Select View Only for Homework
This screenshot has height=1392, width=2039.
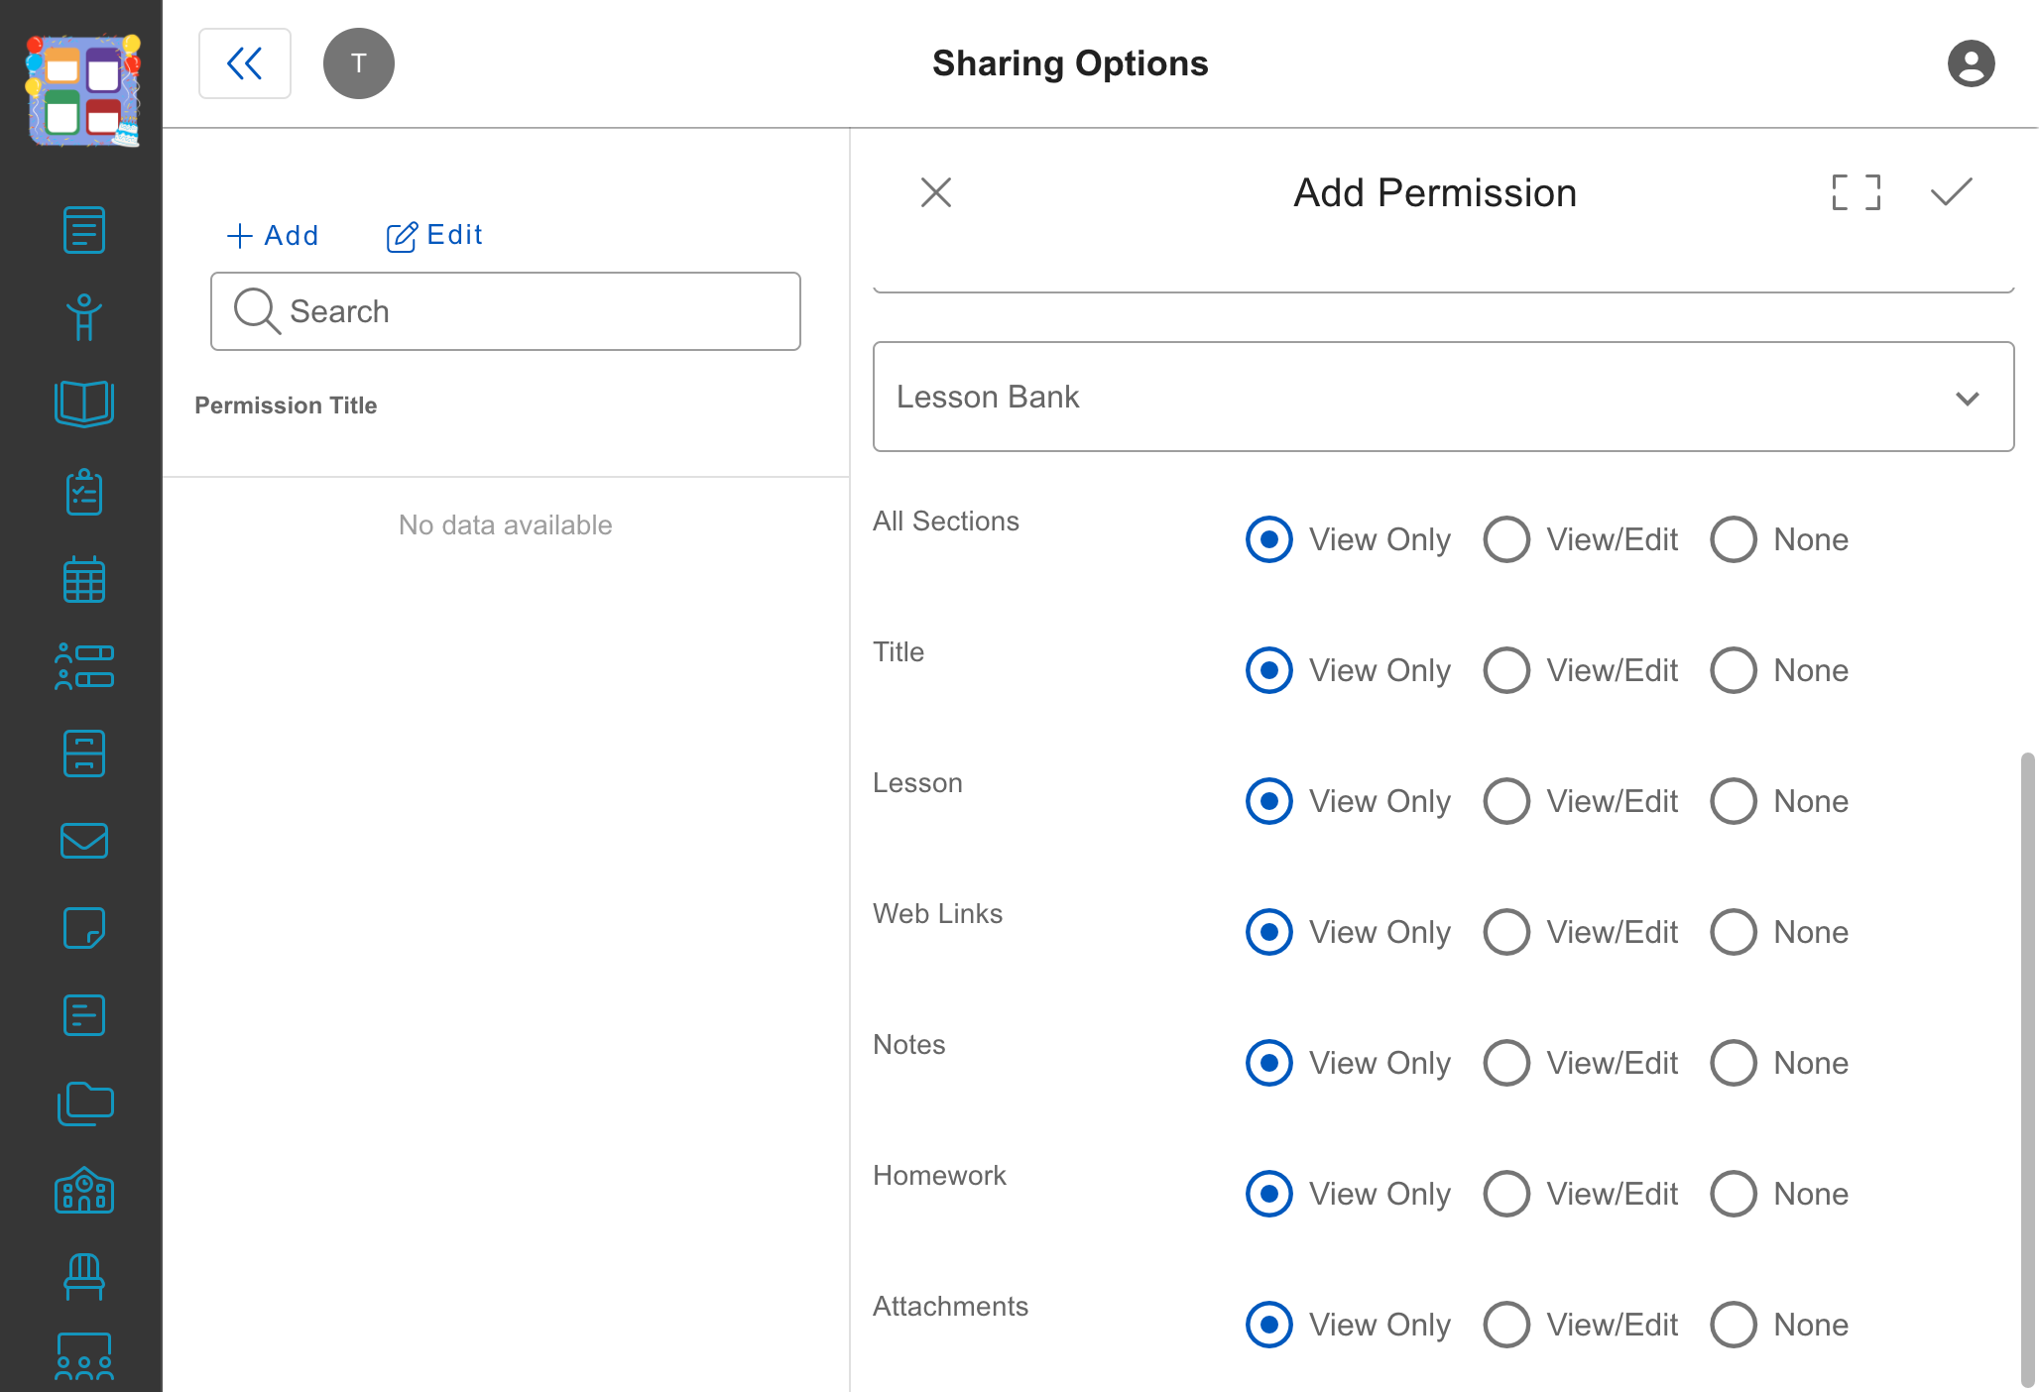(x=1269, y=1194)
